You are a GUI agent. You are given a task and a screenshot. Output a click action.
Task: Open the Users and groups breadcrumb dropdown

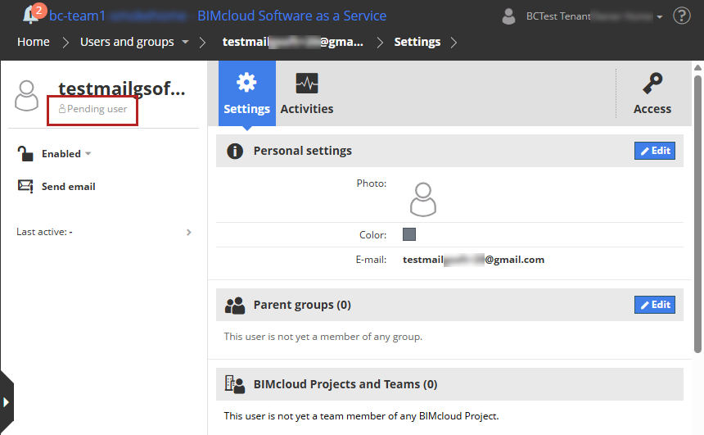[186, 42]
